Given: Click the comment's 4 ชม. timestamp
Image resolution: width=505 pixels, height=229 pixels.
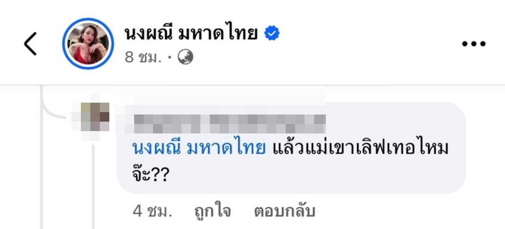Looking at the screenshot, I should (x=152, y=212).
